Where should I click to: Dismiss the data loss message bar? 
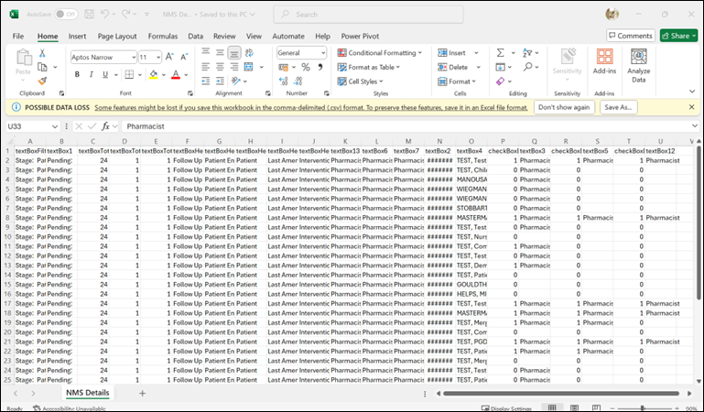coord(691,107)
